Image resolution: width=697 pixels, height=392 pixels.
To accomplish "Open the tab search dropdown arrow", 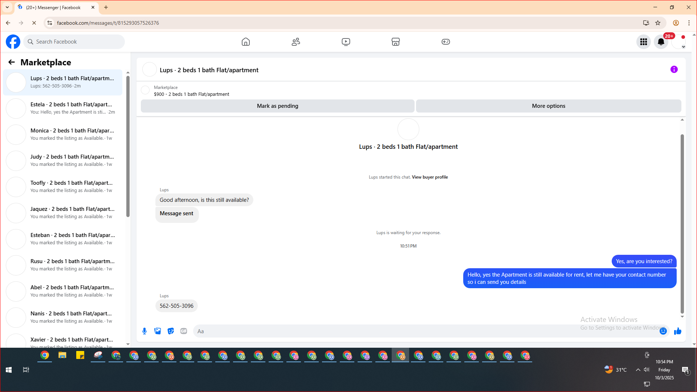I will [x=7, y=7].
